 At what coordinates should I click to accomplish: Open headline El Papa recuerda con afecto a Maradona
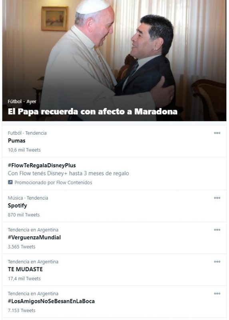pyautogui.click(x=93, y=112)
